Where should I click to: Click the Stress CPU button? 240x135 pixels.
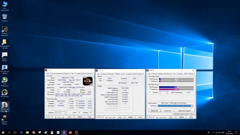click(x=168, y=111)
